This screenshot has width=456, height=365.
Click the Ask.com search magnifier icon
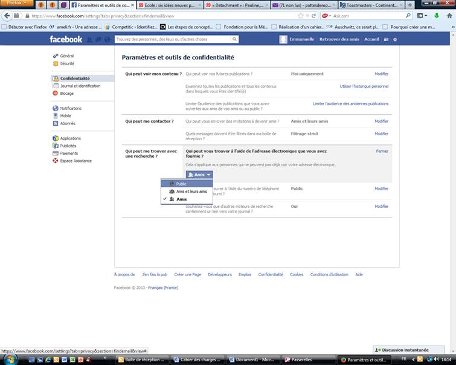[x=408, y=16]
